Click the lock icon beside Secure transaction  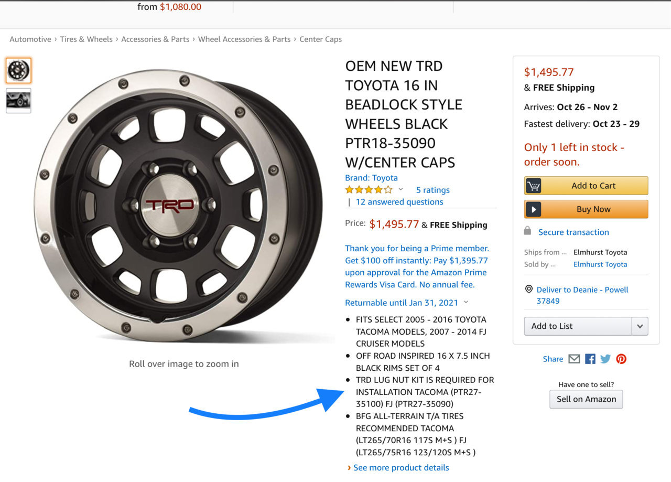[527, 231]
